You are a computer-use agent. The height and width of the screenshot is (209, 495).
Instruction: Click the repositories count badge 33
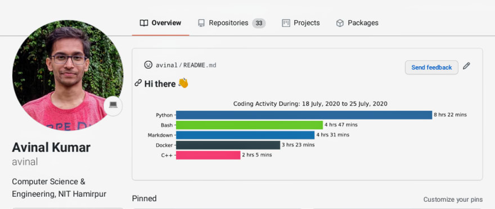pos(259,23)
